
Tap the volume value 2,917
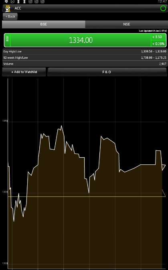(163, 64)
